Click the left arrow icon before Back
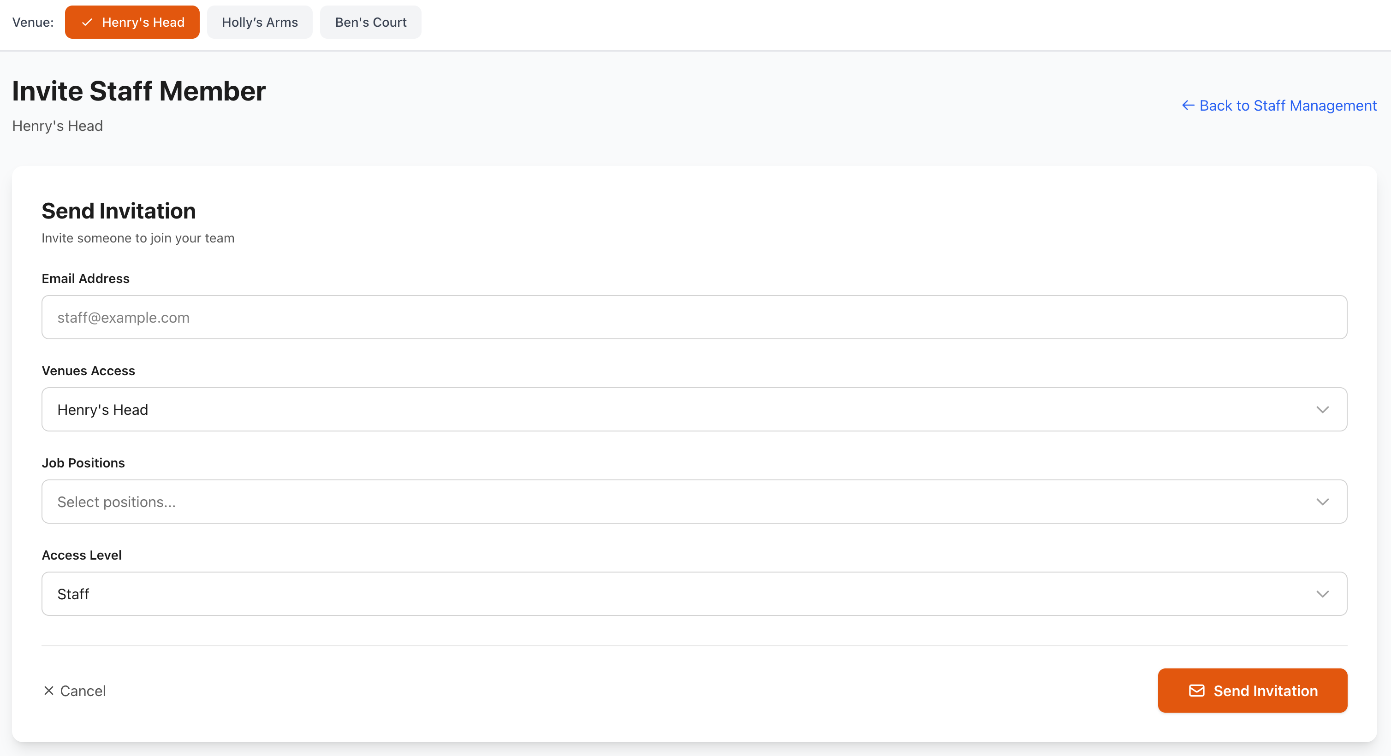Viewport: 1391px width, 756px height. point(1188,105)
